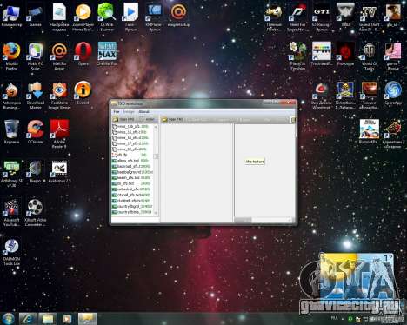Open the Zoom Player Home shortcut
The height and width of the screenshot is (325, 407).
click(x=83, y=17)
